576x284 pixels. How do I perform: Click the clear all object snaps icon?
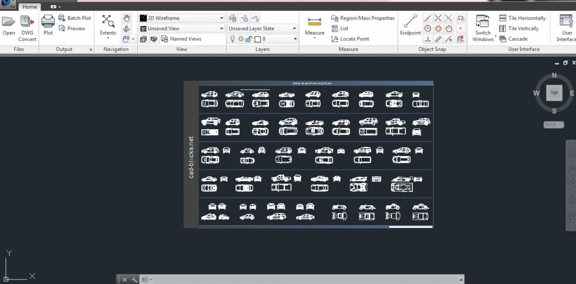click(461, 39)
